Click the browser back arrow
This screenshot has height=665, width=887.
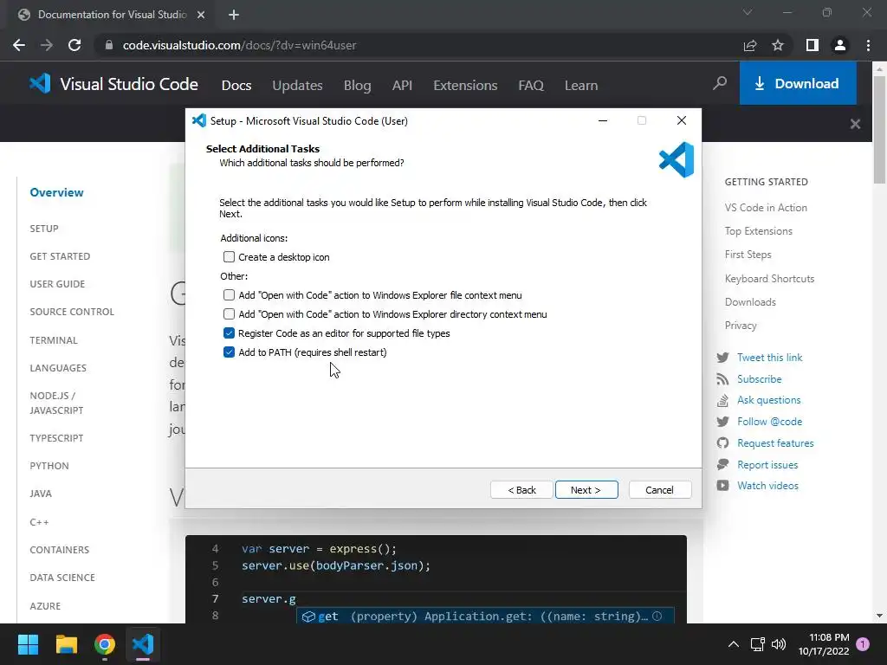(x=19, y=45)
